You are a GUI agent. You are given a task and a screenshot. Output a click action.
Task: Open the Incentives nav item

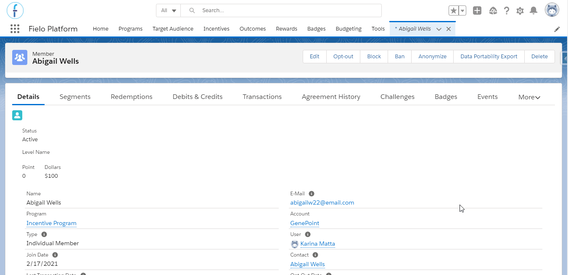click(217, 29)
